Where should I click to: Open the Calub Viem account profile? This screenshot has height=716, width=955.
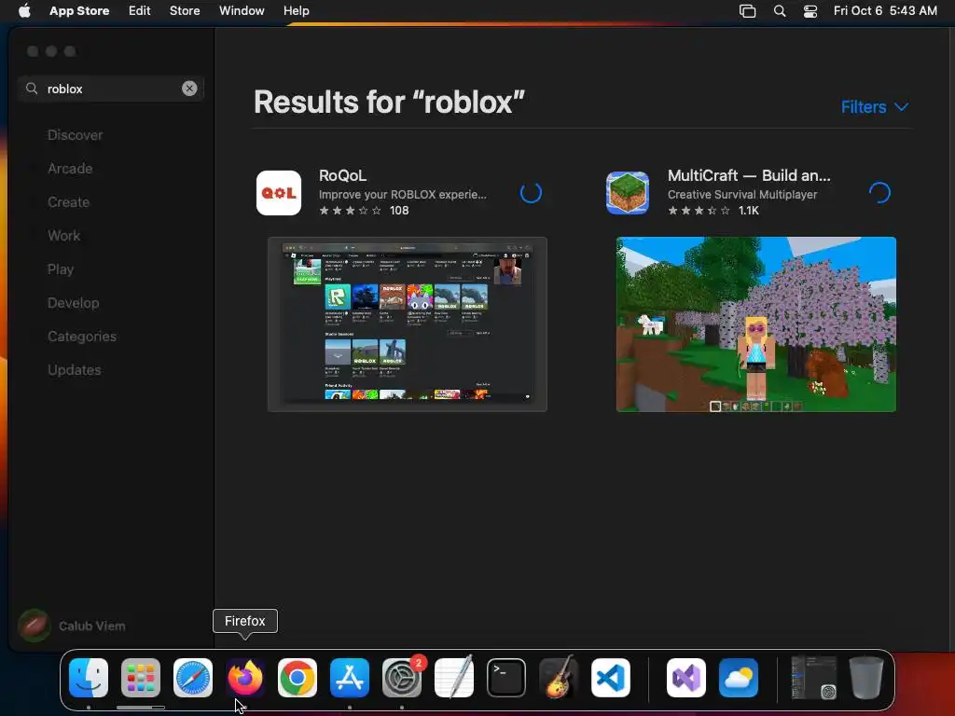[x=72, y=626]
